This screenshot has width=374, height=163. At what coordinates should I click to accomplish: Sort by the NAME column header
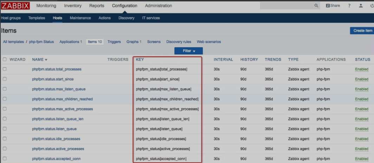(x=40, y=59)
